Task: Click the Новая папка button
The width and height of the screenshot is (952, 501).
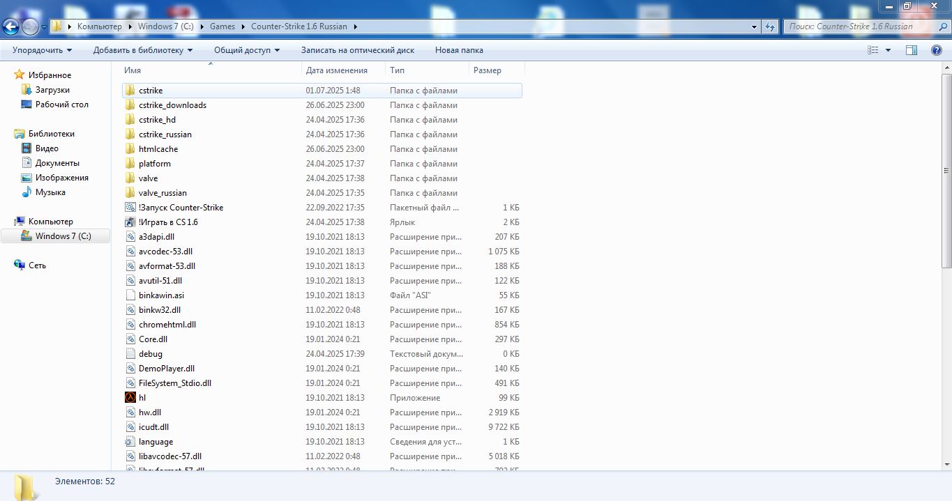Action: coord(459,50)
